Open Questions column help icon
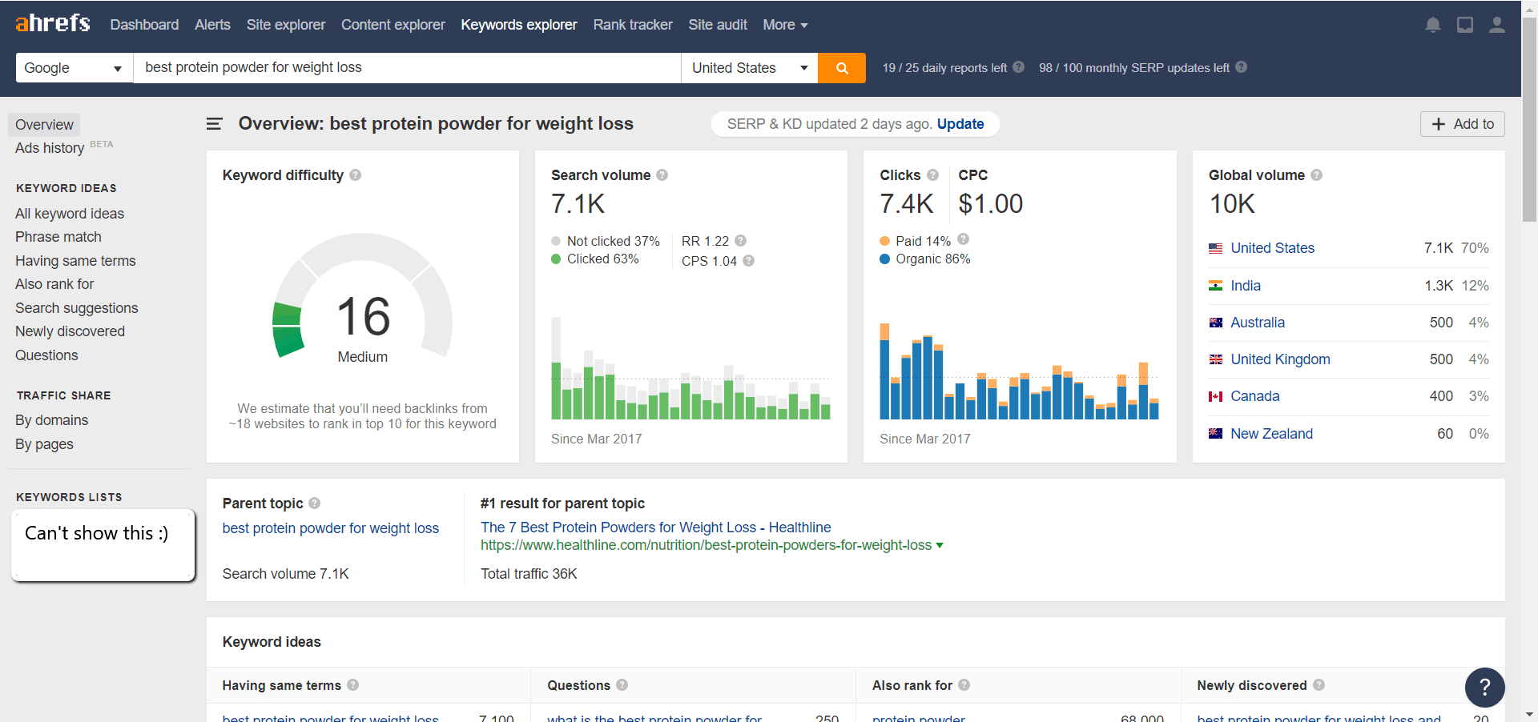This screenshot has width=1538, height=722. (622, 684)
